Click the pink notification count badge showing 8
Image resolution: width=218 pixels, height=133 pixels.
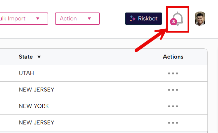(x=173, y=22)
